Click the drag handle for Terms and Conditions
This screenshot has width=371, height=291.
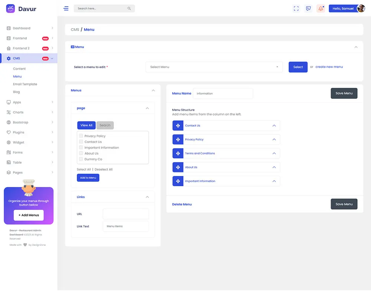coord(178,154)
